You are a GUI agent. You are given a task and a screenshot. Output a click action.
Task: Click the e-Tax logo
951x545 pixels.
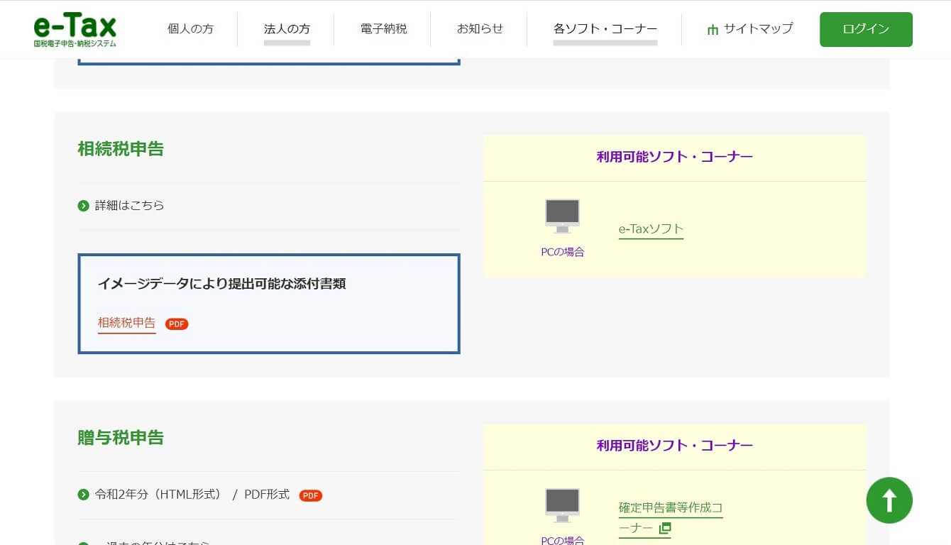pos(75,30)
